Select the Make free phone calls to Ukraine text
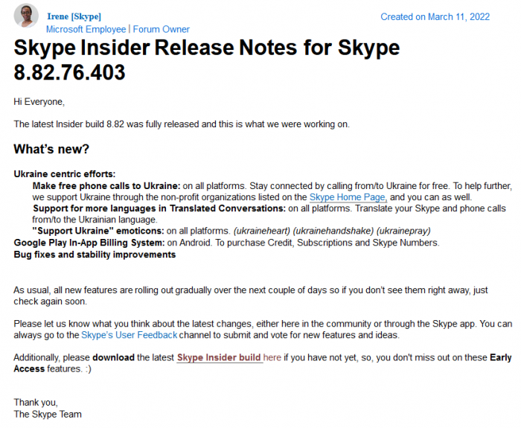 click(106, 185)
